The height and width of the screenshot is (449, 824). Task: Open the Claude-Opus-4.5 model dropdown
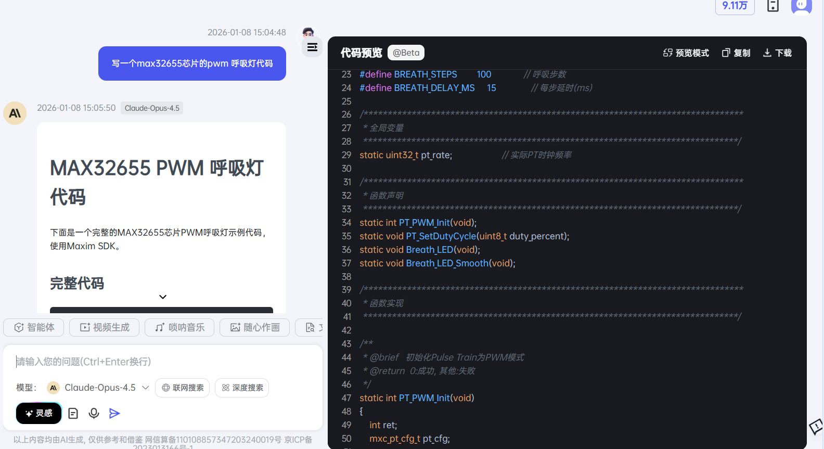tap(98, 388)
